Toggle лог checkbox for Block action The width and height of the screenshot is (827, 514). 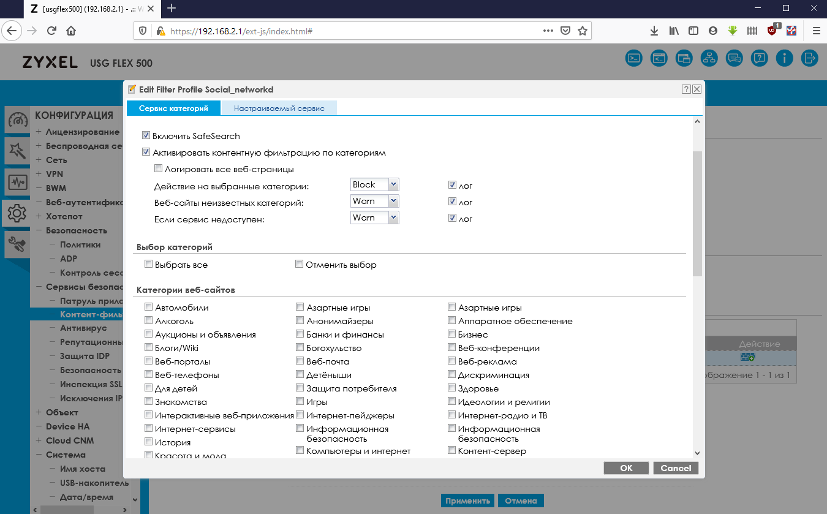point(452,184)
